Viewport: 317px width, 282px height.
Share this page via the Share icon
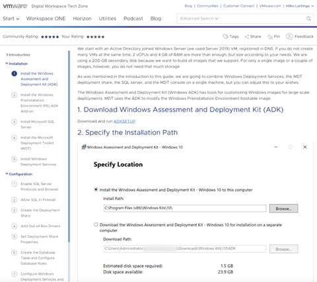[247, 36]
